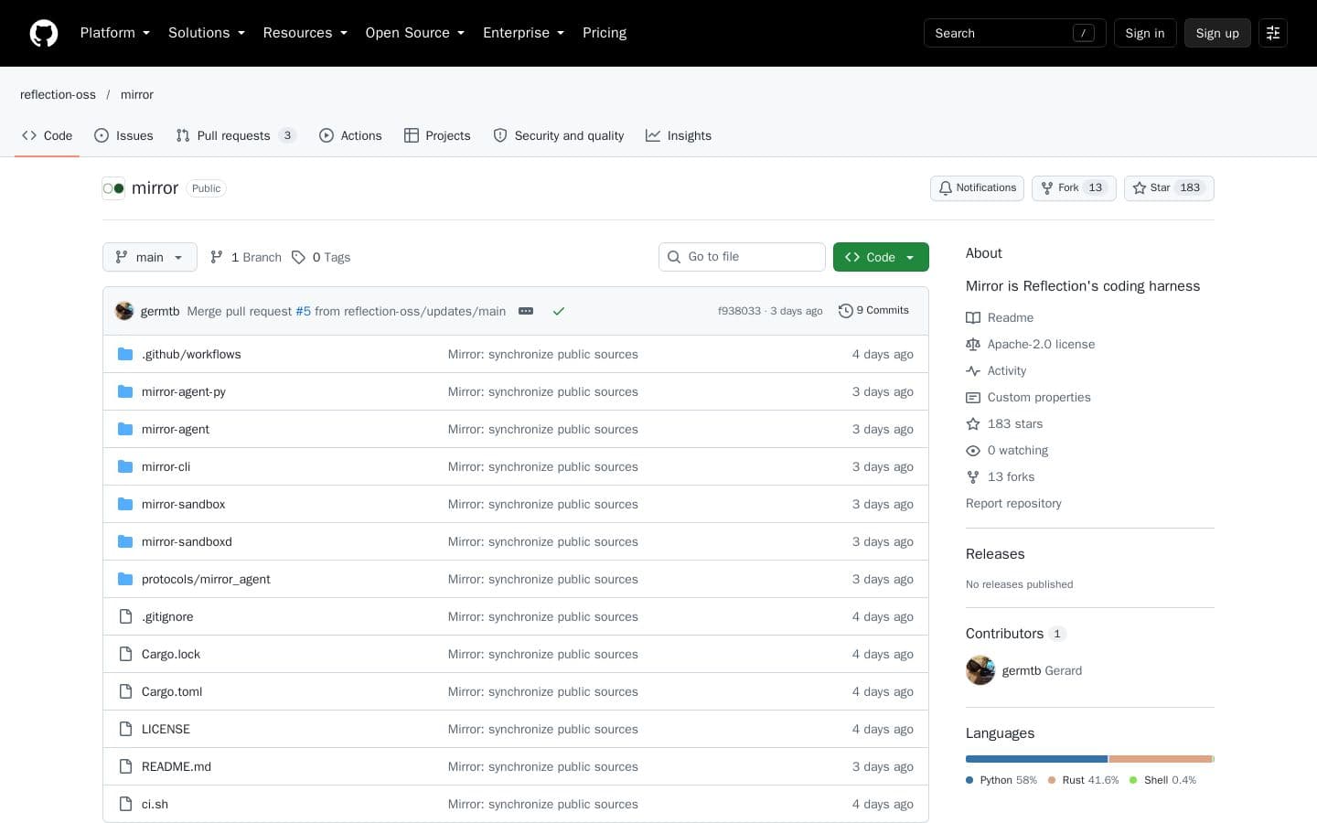The image size is (1317, 823).
Task: Open the mirror-agent-py folder
Action: click(184, 391)
